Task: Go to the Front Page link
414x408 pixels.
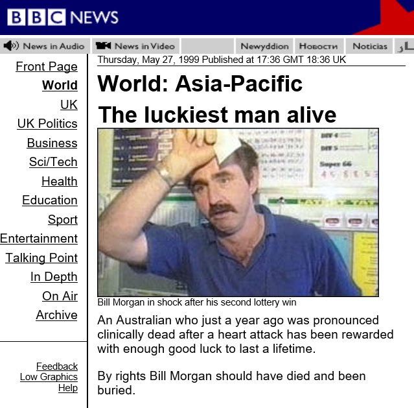Action: 47,66
